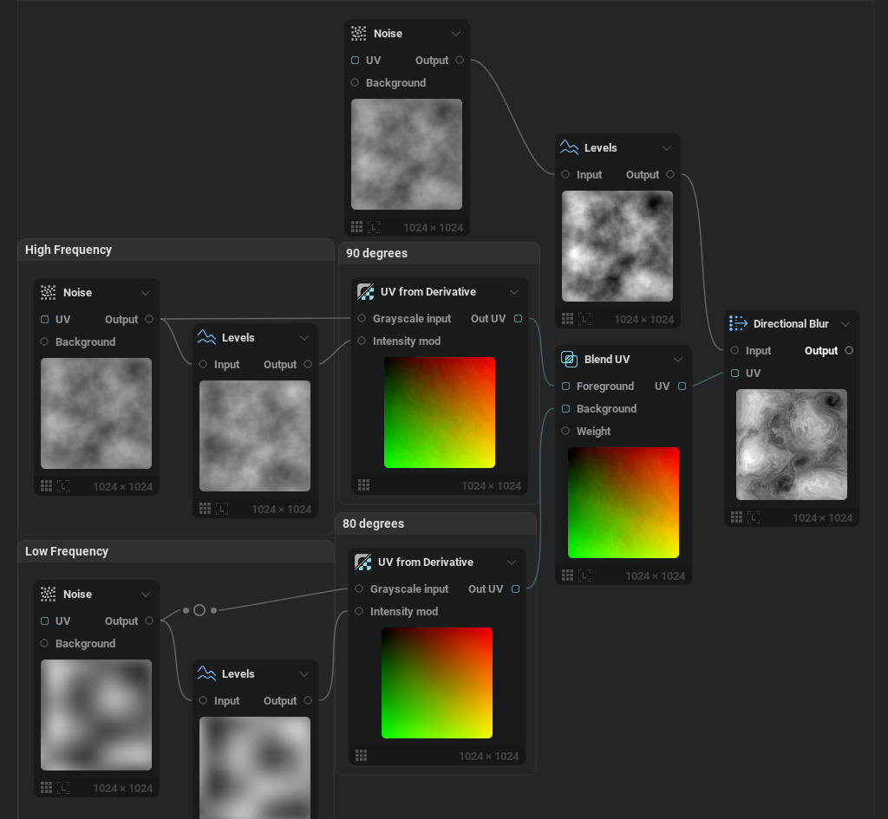Viewport: 888px width, 819px height.
Task: Click the top-right Levels node icon
Action: coord(569,147)
